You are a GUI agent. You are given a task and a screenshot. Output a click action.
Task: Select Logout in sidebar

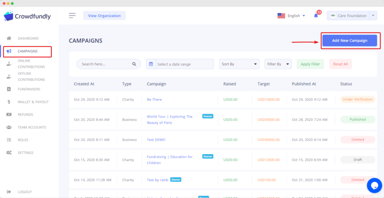(x=25, y=192)
